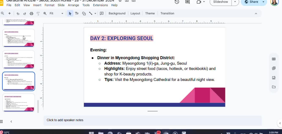Screen dimensions: 282x134
Task: Click the filmstrip vertical scrollbar
Action: [38, 106]
